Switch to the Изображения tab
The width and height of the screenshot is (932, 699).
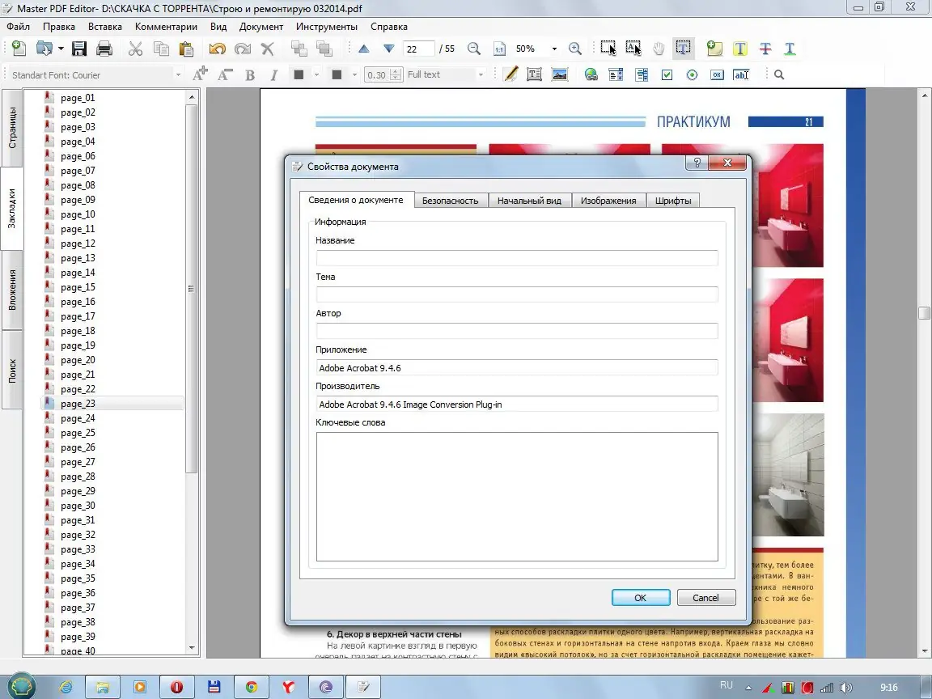click(x=608, y=201)
